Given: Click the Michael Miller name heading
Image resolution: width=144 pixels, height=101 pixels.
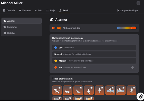Looking at the screenshot, I should [12, 3].
